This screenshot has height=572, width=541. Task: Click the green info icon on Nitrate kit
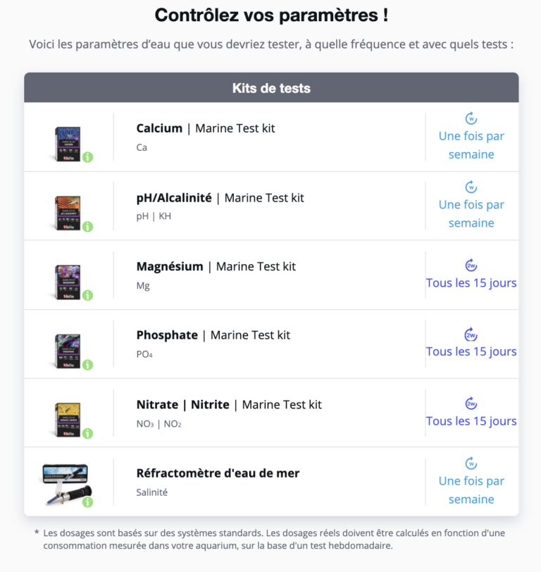tap(87, 433)
